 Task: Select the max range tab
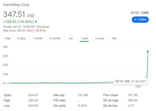pos(114,38)
